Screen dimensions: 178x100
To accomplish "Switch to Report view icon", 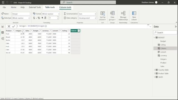I will (3, 27).
